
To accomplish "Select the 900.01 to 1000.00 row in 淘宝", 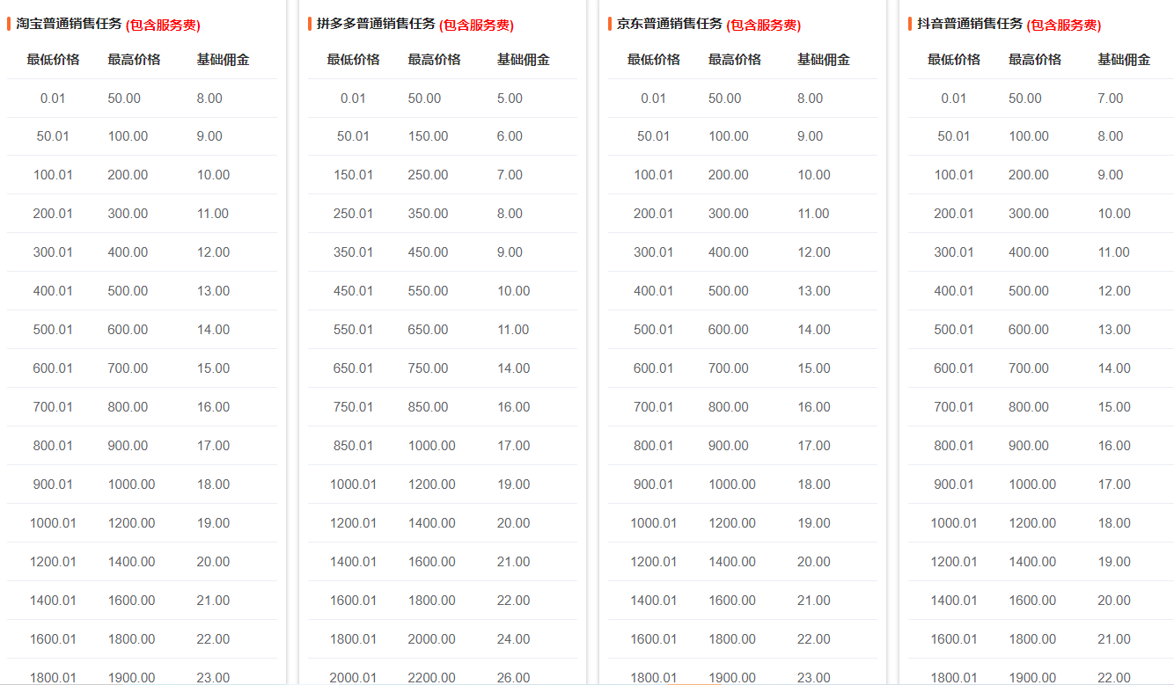I will pos(132,484).
